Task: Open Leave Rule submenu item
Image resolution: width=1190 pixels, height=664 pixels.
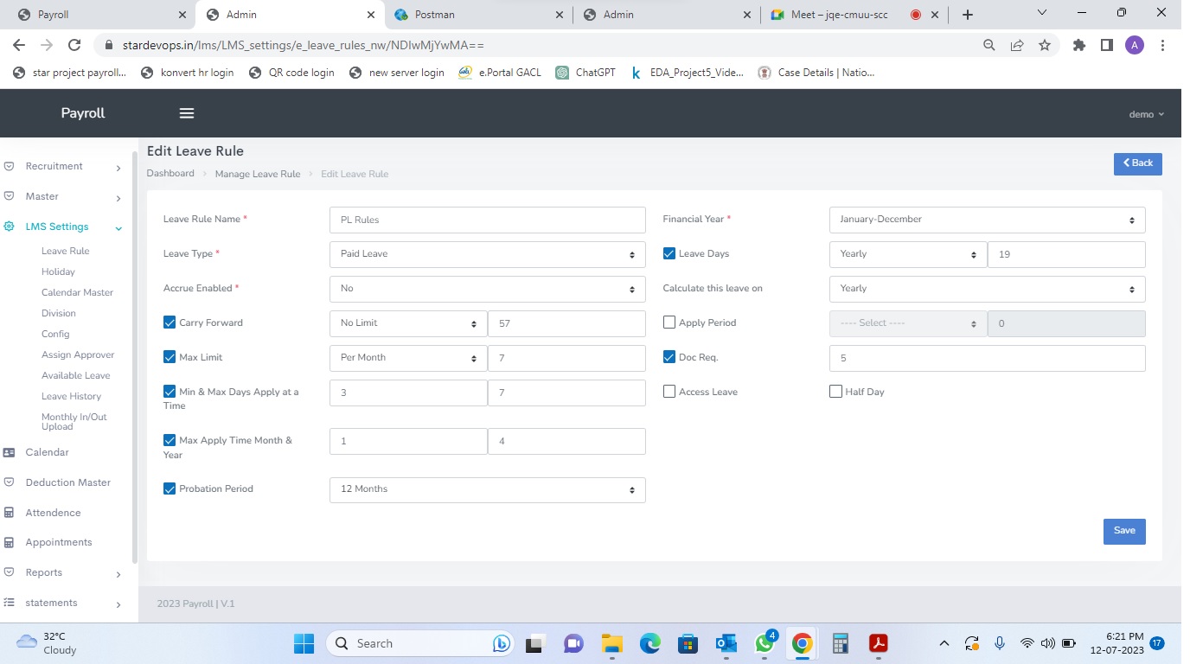Action: point(66,251)
